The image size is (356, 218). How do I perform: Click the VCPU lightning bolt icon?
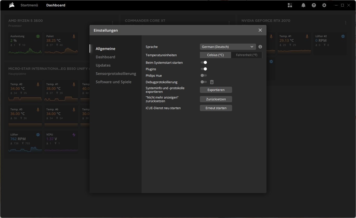[x=74, y=135]
